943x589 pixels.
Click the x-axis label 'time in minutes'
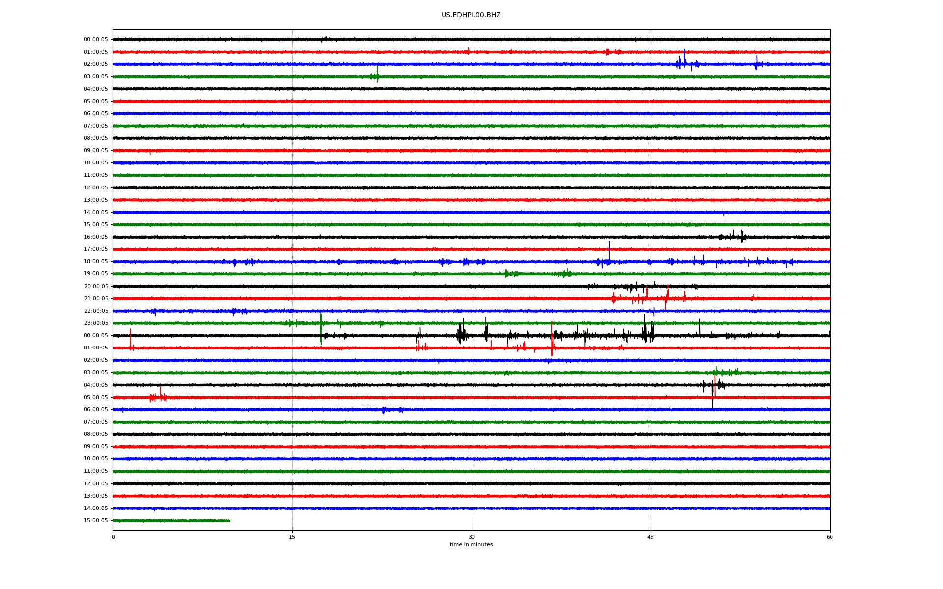[x=471, y=545]
